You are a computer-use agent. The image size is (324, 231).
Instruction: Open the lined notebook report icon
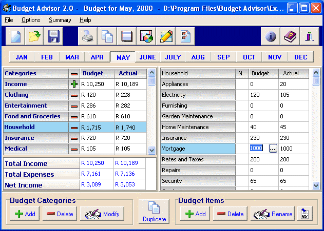[126, 36]
